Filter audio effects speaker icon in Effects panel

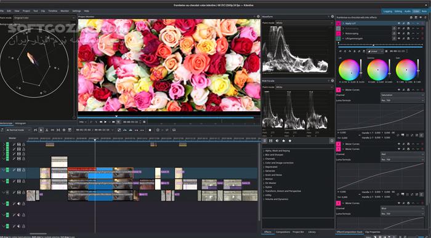tap(277, 141)
